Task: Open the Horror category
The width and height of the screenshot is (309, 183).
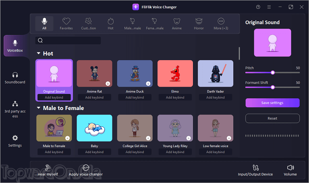Action: pyautogui.click(x=199, y=24)
